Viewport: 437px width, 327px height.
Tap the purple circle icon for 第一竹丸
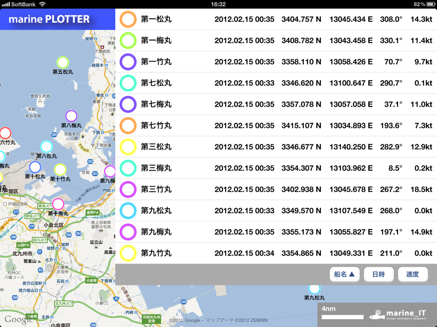tap(128, 62)
